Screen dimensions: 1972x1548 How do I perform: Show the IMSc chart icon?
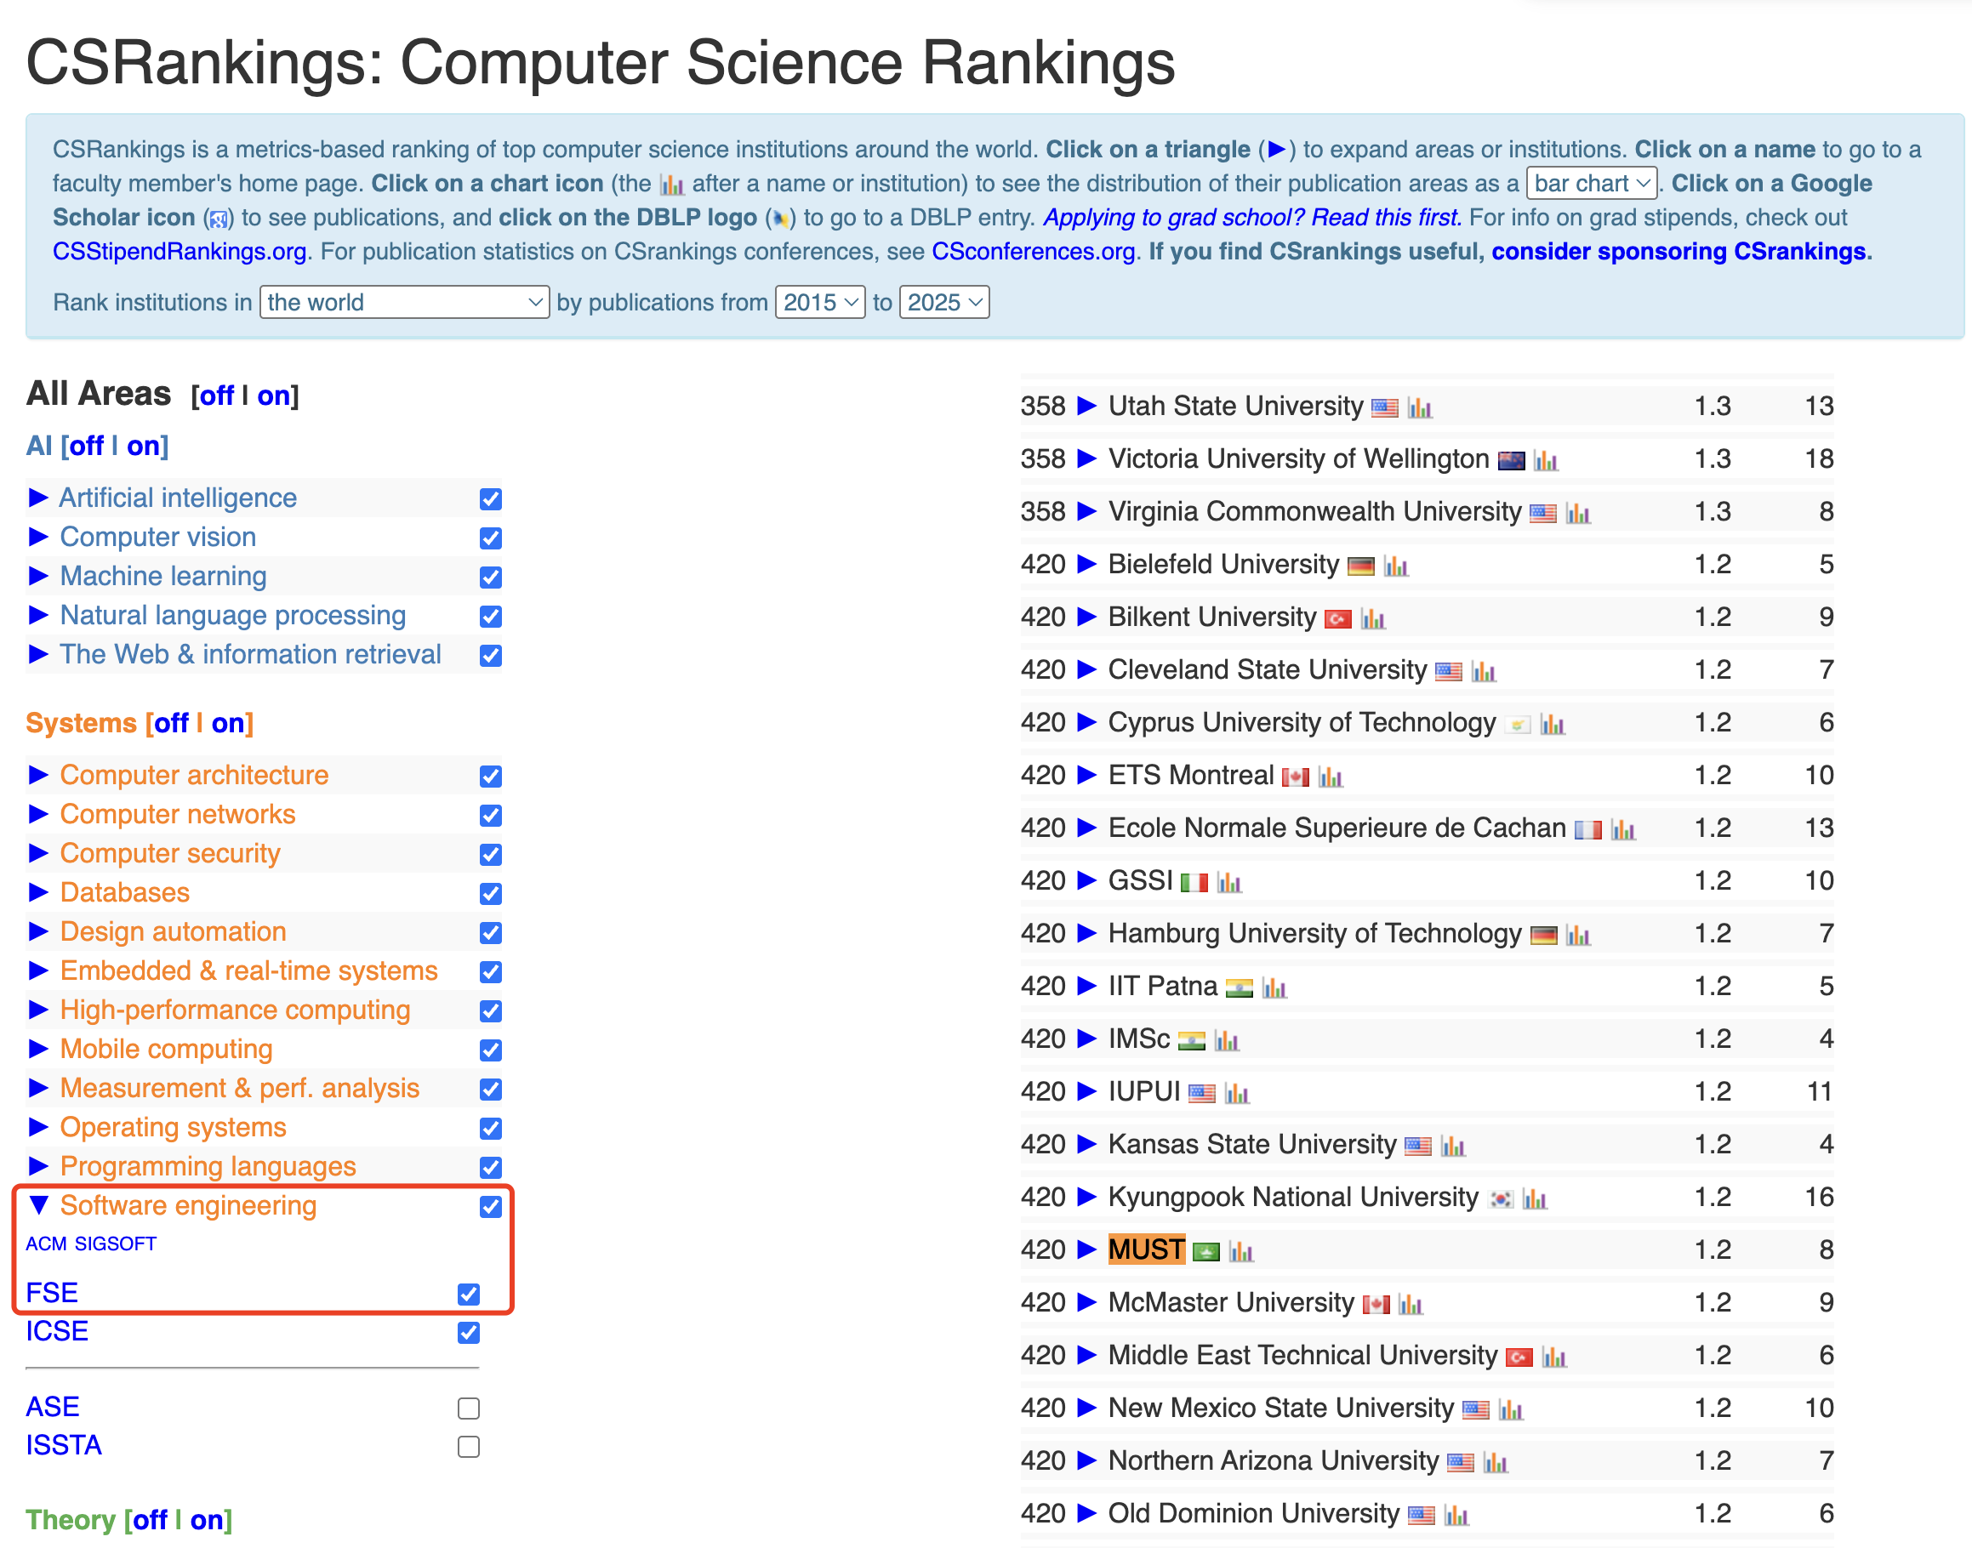tap(1227, 1039)
